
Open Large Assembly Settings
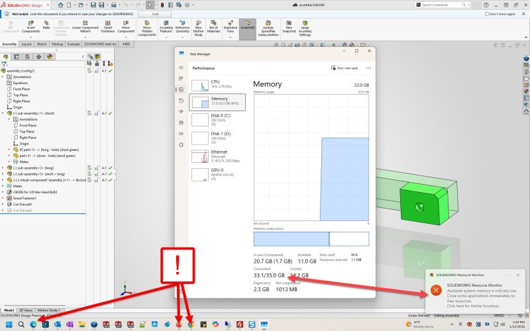pyautogui.click(x=305, y=28)
